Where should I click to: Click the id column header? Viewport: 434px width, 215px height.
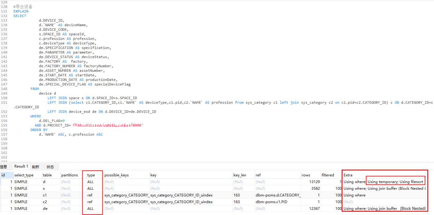click(x=7, y=175)
